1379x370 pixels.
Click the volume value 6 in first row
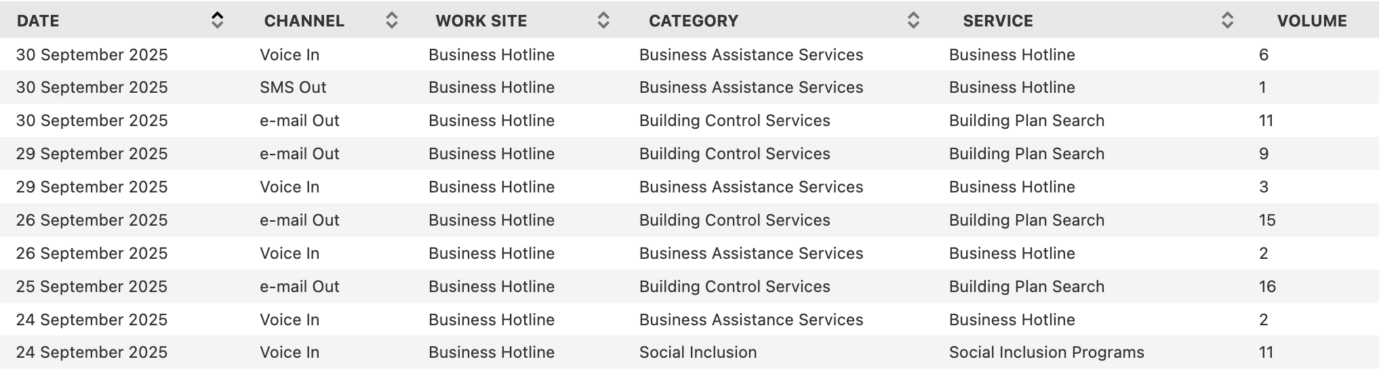pyautogui.click(x=1264, y=55)
